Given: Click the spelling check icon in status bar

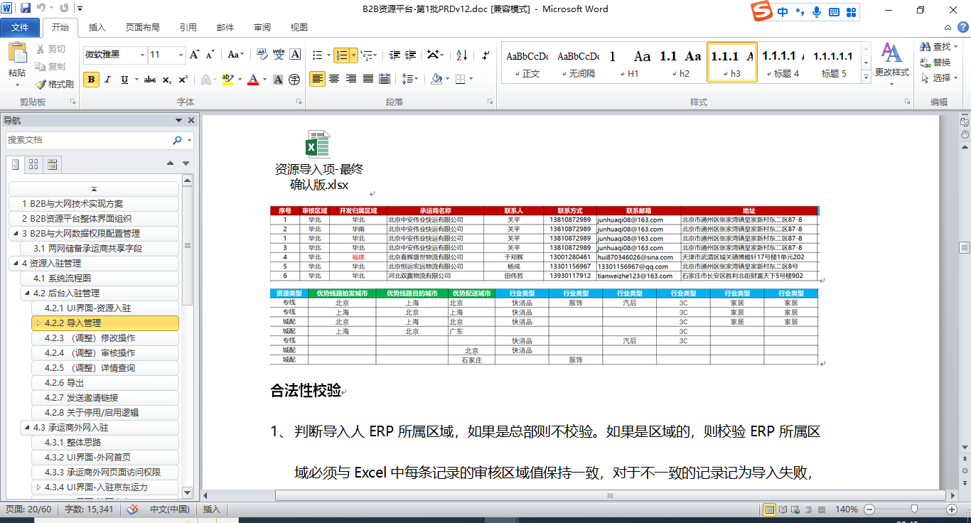Looking at the screenshot, I should point(132,509).
